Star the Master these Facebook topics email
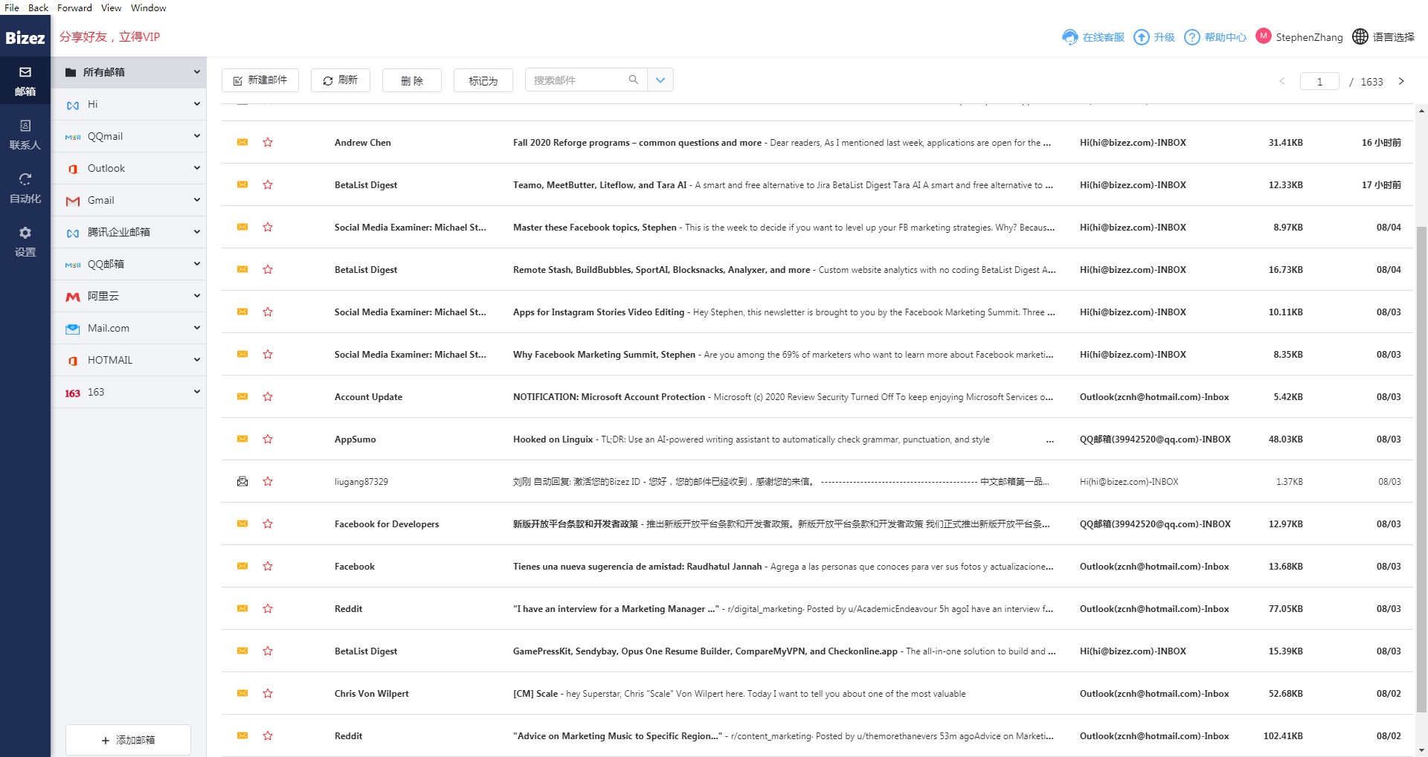1428x757 pixels. click(x=268, y=227)
